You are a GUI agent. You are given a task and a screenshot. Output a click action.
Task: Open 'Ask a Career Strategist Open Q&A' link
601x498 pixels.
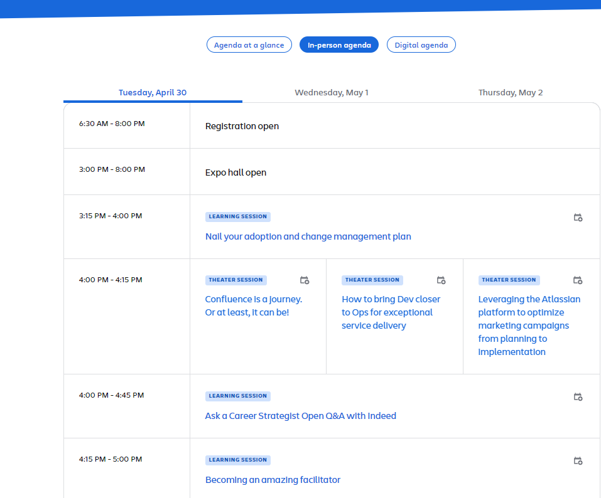(x=300, y=416)
